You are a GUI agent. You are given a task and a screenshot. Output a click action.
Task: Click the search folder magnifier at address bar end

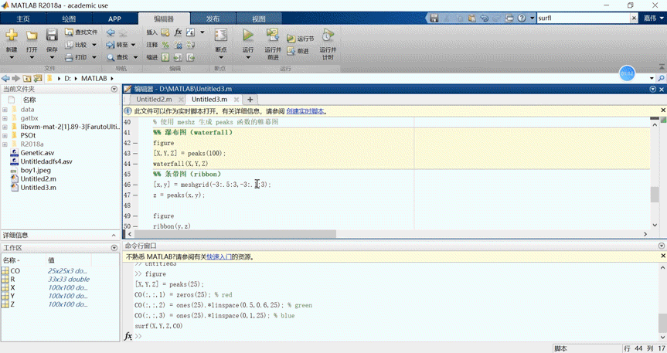click(661, 78)
